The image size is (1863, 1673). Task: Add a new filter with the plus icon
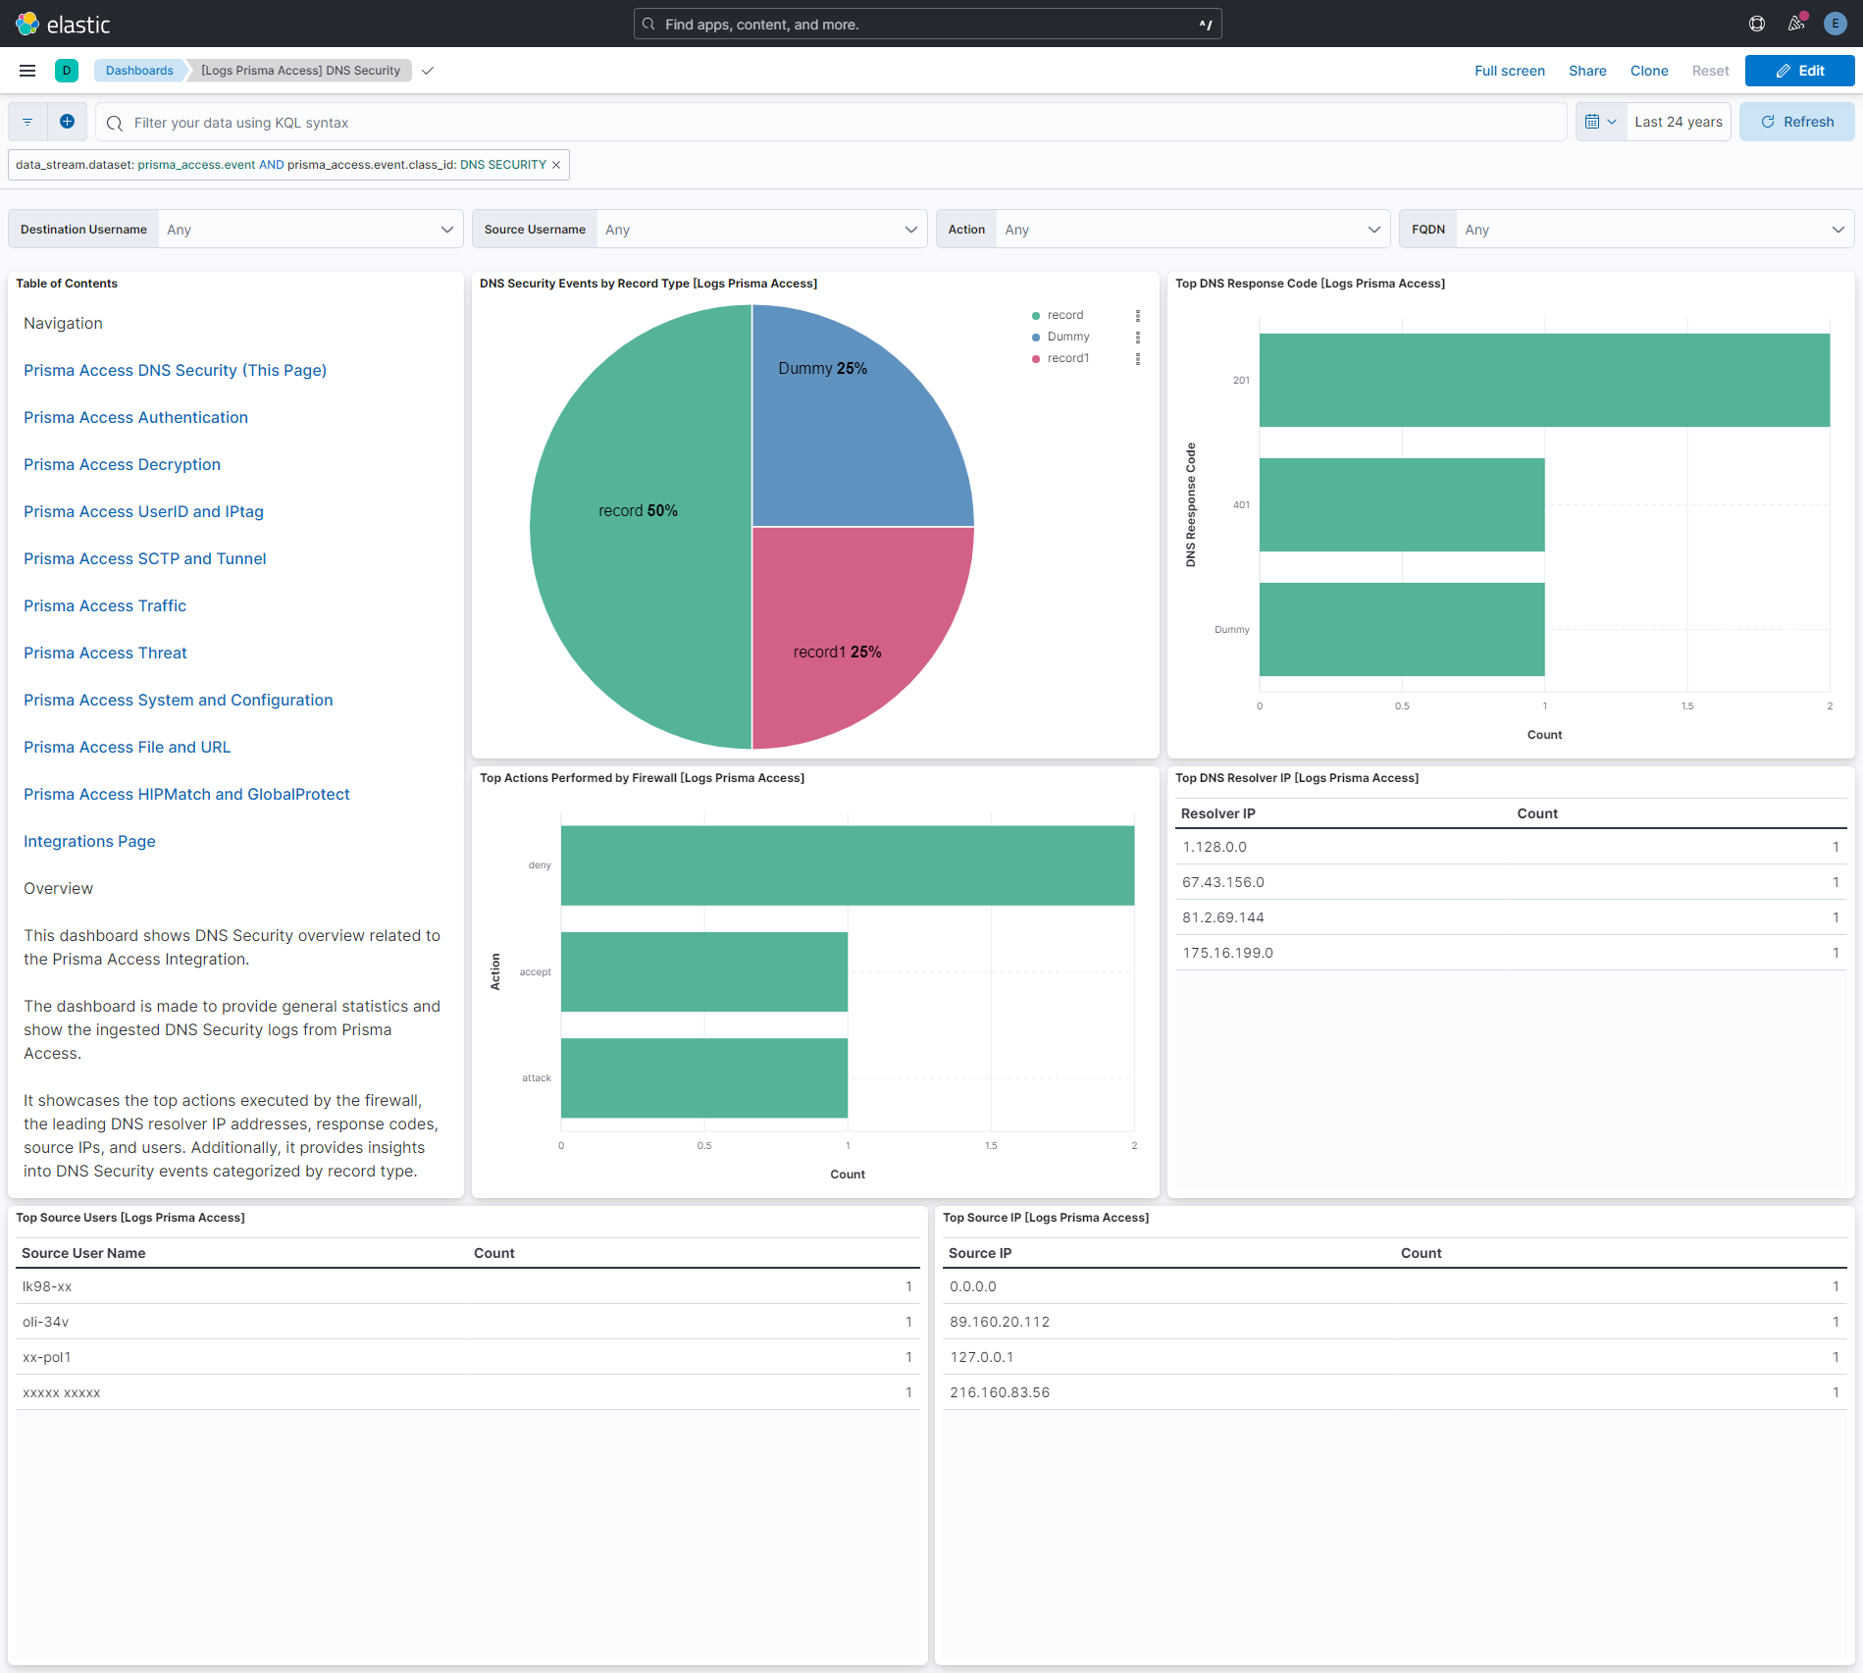[x=67, y=121]
